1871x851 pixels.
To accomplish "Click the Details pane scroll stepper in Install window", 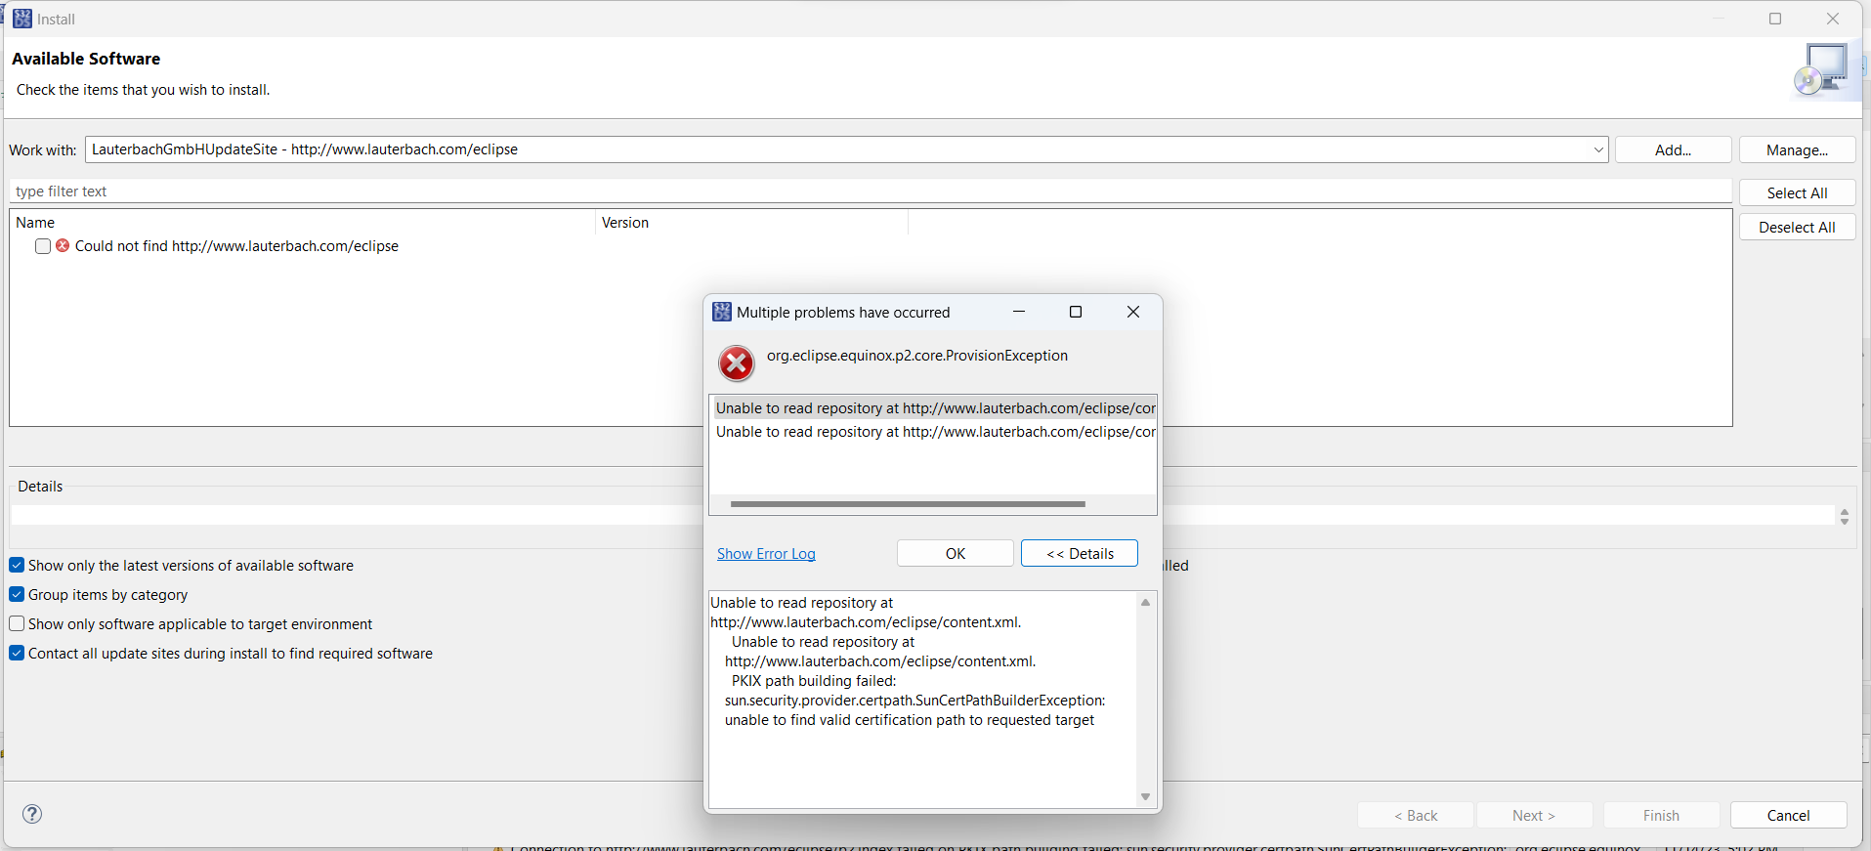I will 1845,516.
